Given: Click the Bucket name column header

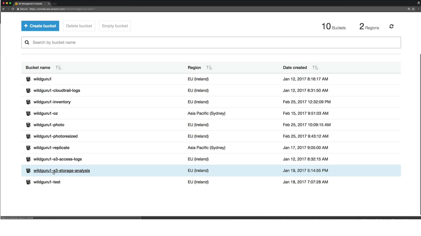Looking at the screenshot, I should click(38, 68).
